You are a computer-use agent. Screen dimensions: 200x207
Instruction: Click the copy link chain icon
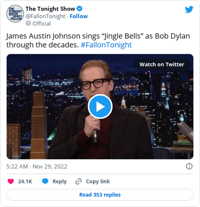(x=79, y=182)
